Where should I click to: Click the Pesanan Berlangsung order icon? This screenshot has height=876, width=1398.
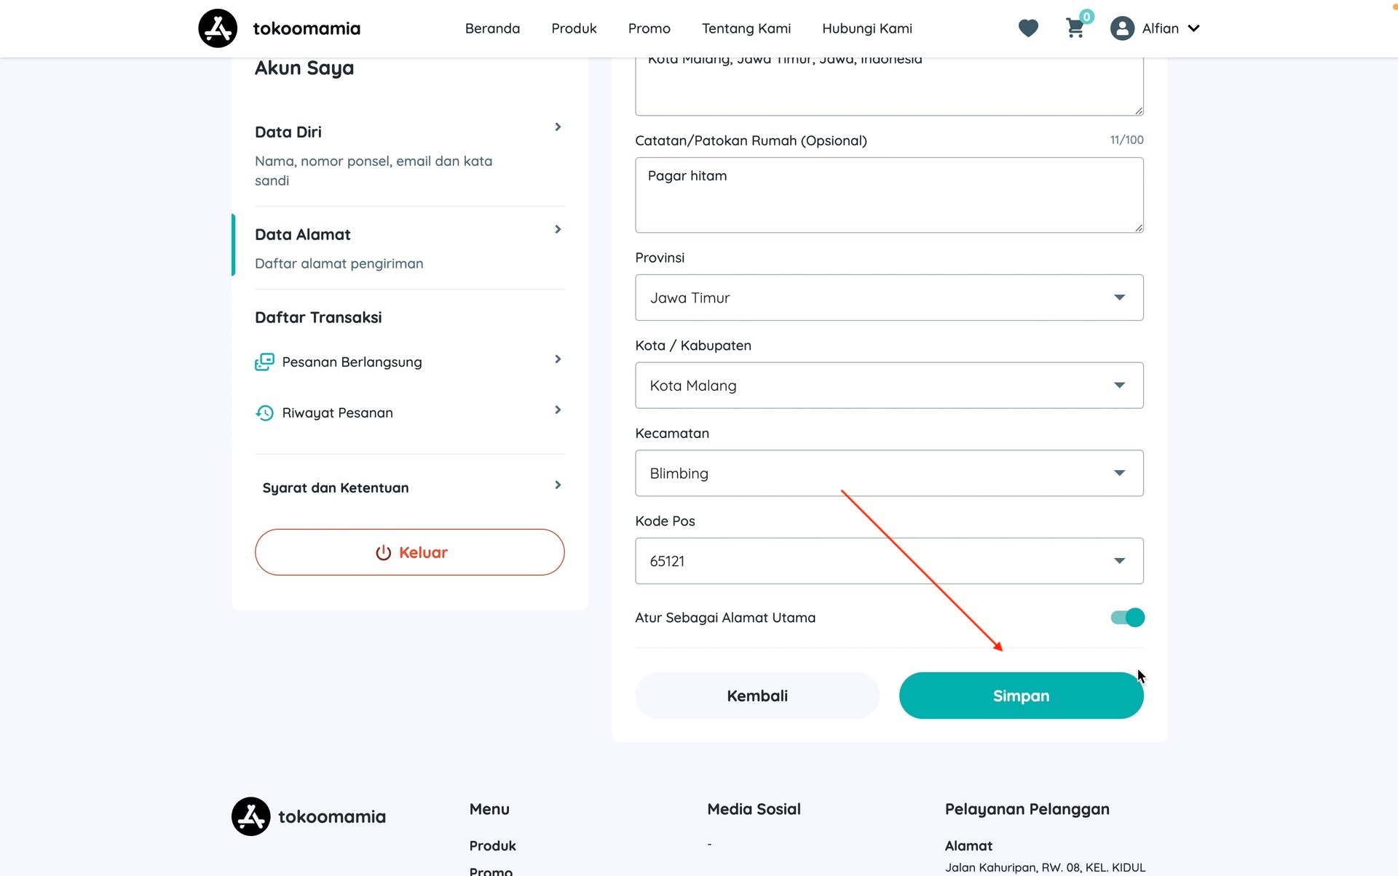[x=264, y=362]
